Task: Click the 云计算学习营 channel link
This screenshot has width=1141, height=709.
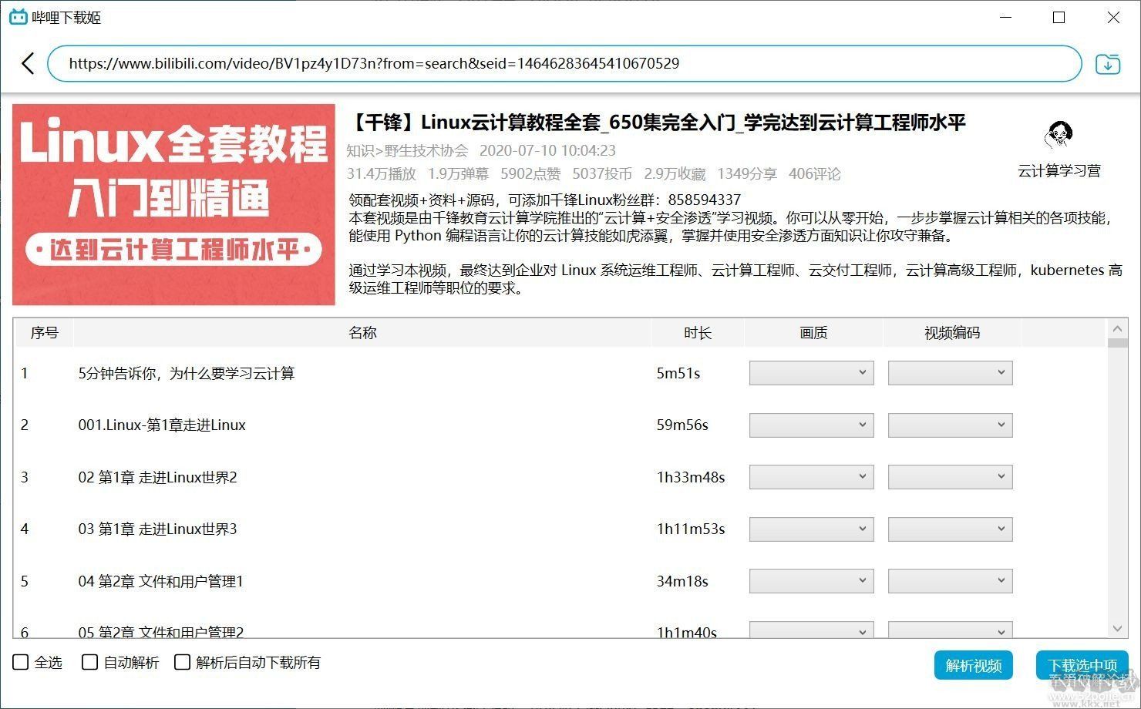Action: (1059, 171)
